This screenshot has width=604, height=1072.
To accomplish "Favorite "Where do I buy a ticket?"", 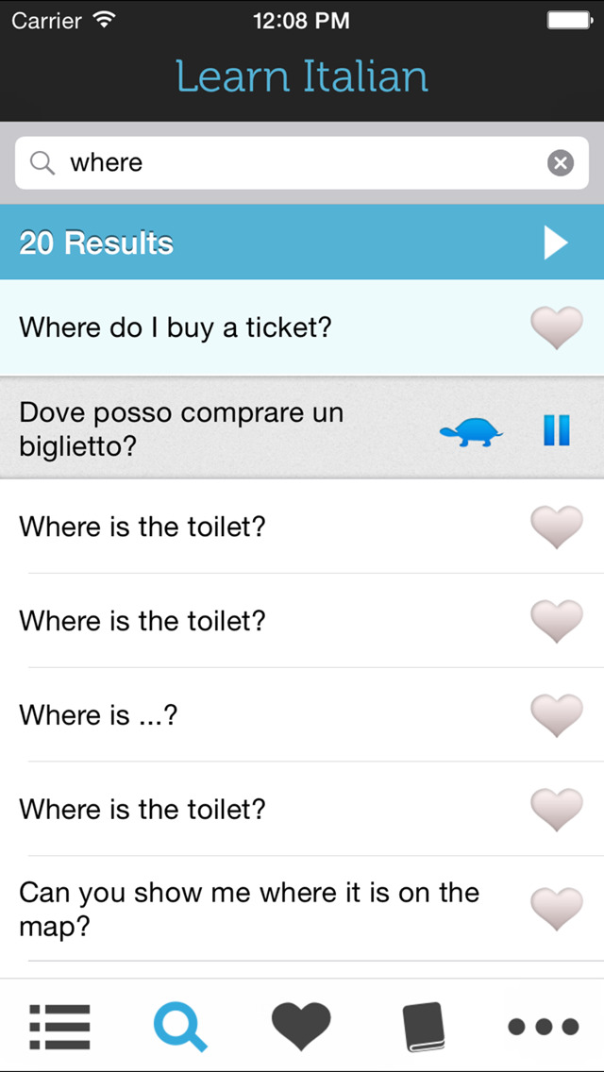I will pos(556,328).
